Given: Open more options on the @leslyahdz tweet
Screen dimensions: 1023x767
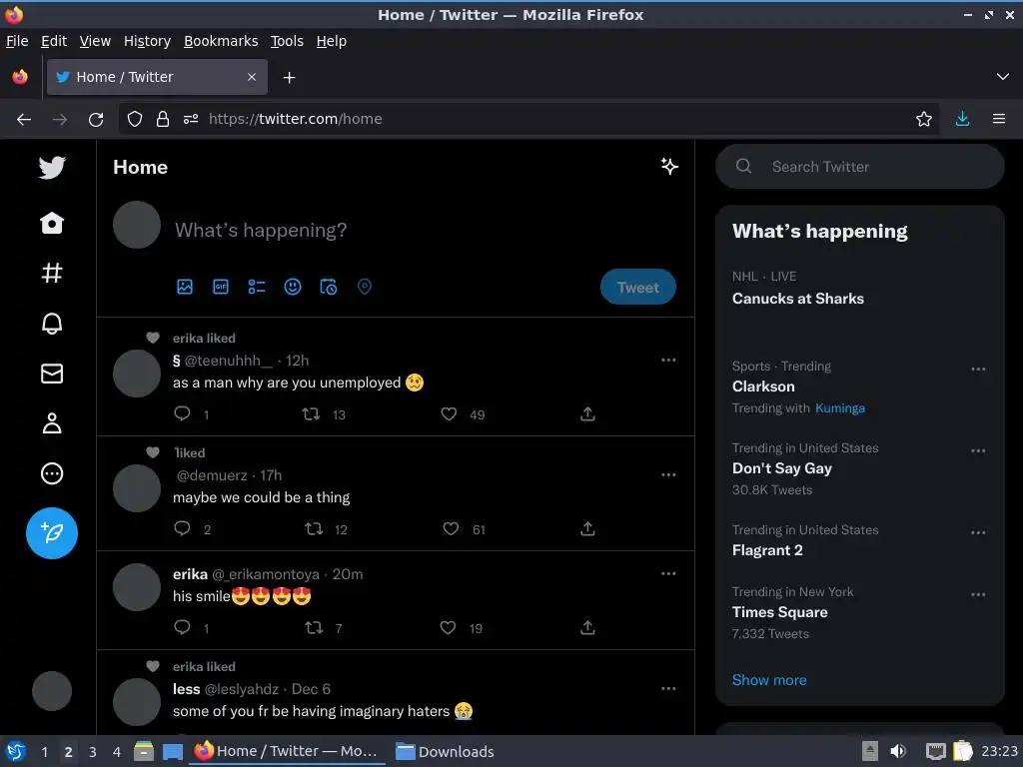Looking at the screenshot, I should pos(668,689).
